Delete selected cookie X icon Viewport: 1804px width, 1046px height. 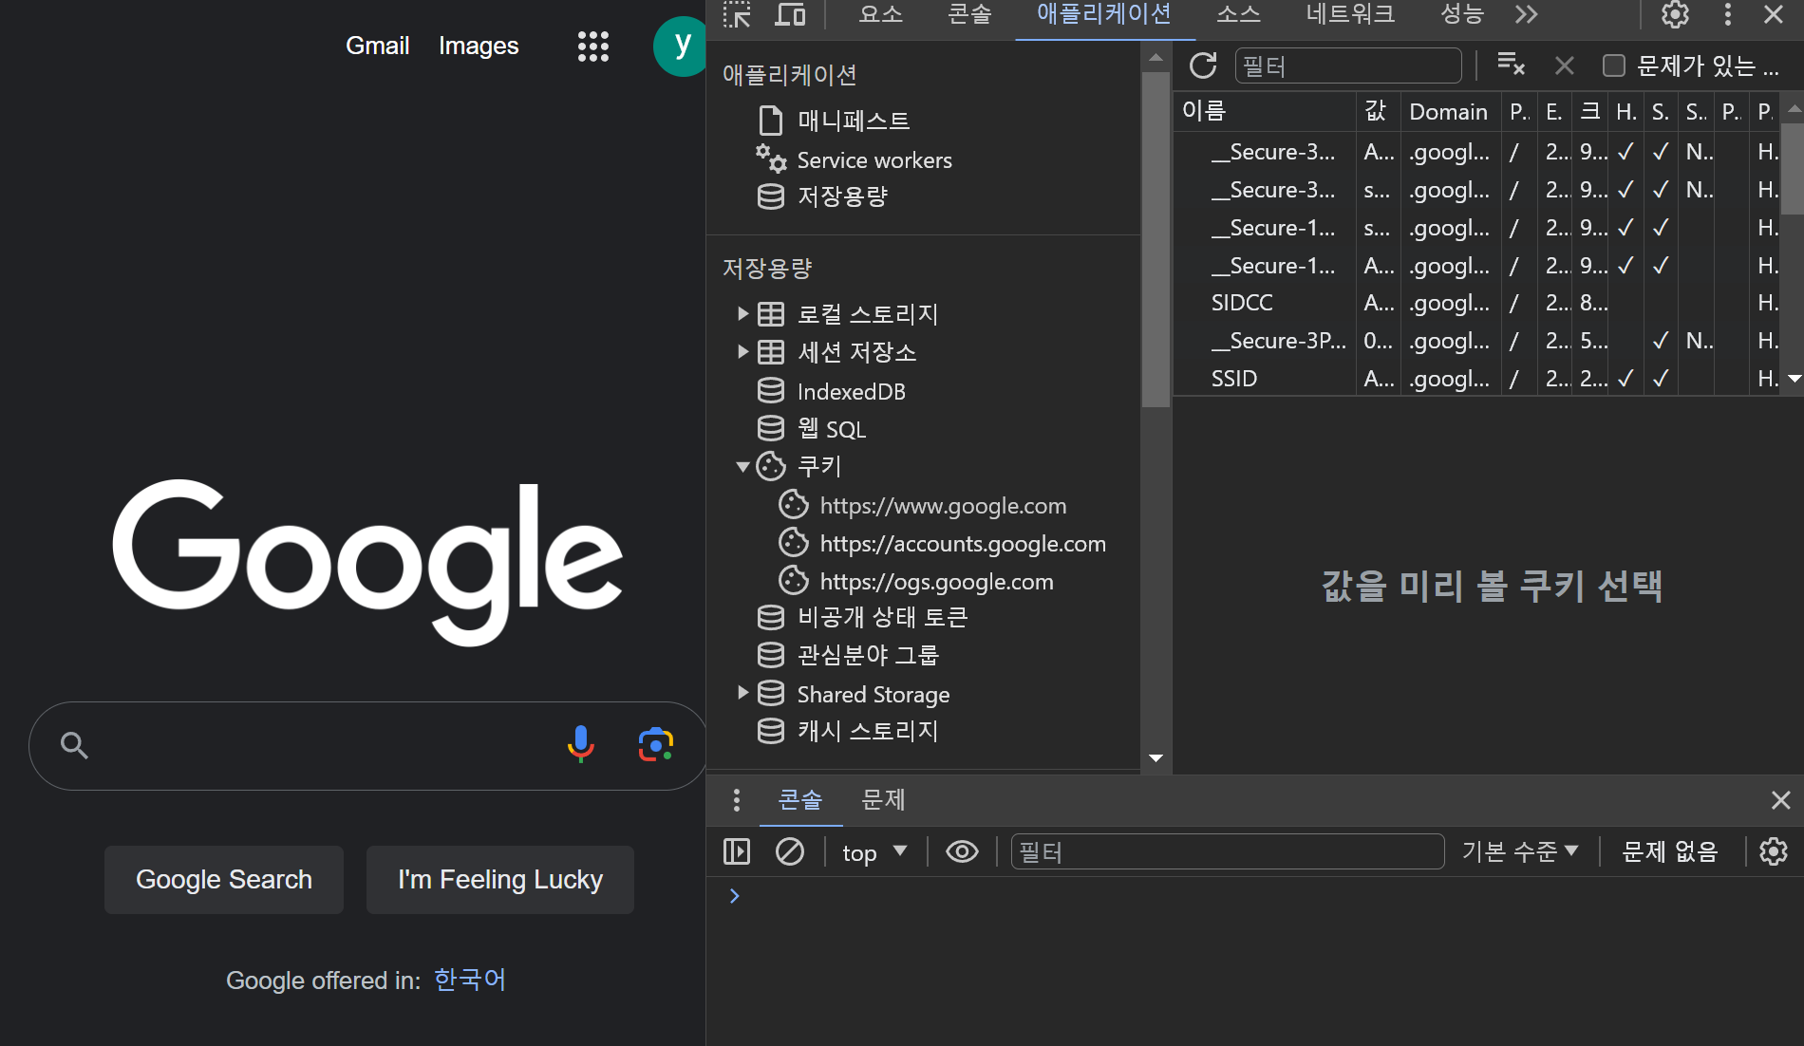[1565, 65]
